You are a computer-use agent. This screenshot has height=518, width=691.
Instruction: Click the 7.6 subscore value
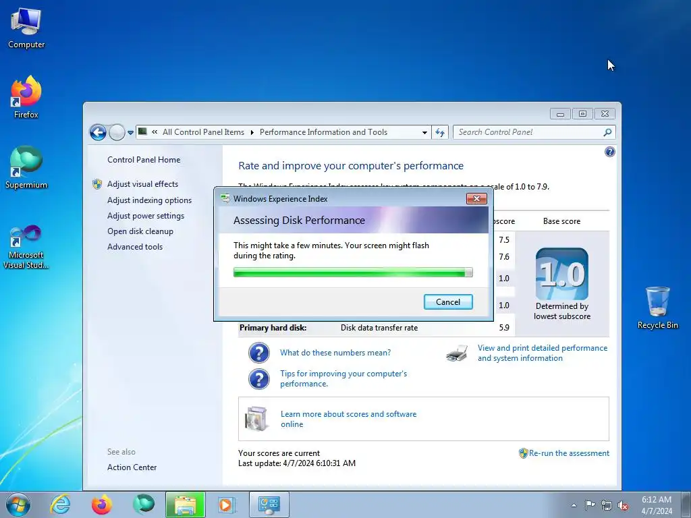(x=504, y=257)
